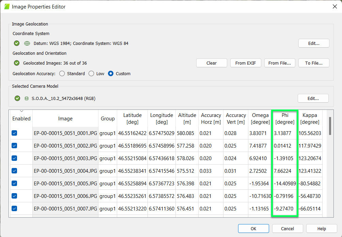
Task: Export geolocation with To File...
Action: tap(313, 63)
